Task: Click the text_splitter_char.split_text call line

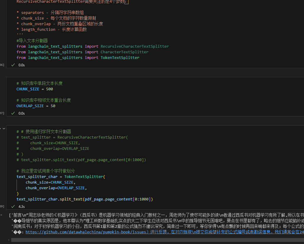Action: point(85,199)
